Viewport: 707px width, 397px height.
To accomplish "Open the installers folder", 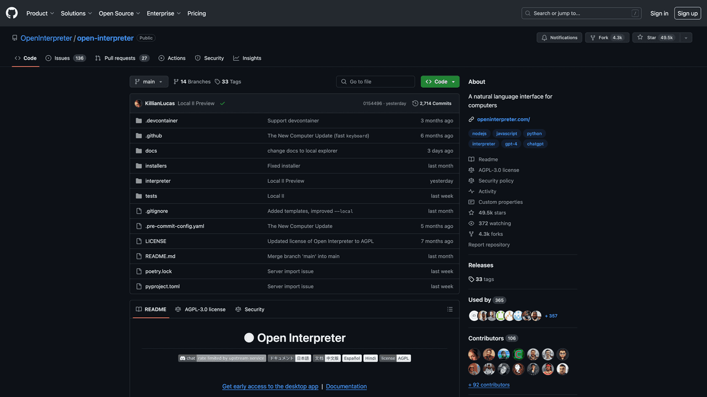I will click(156, 166).
